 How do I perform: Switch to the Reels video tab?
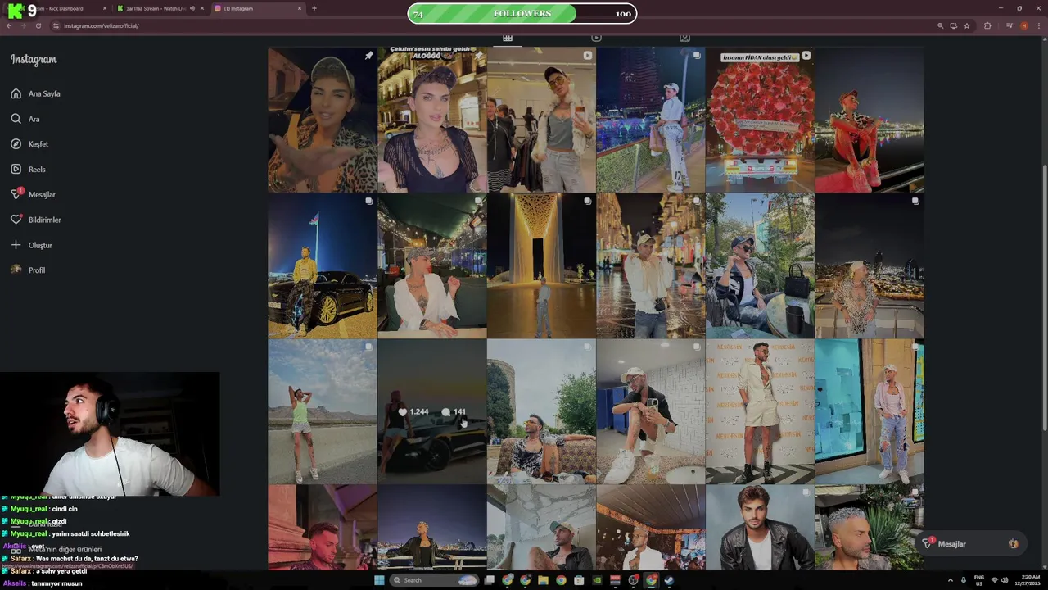(596, 38)
